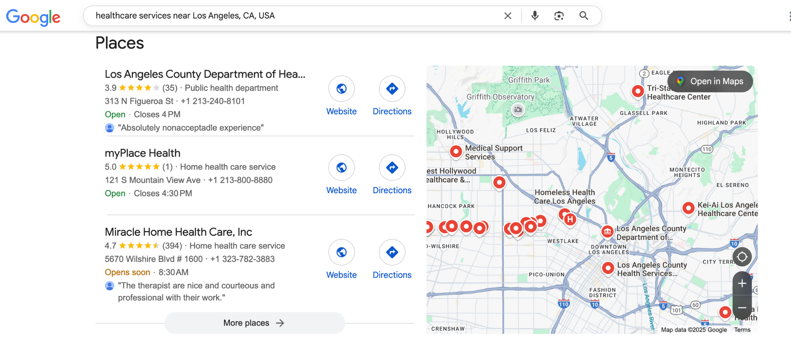This screenshot has width=791, height=349.
Task: Start voice search with the microphone icon
Action: click(x=535, y=16)
